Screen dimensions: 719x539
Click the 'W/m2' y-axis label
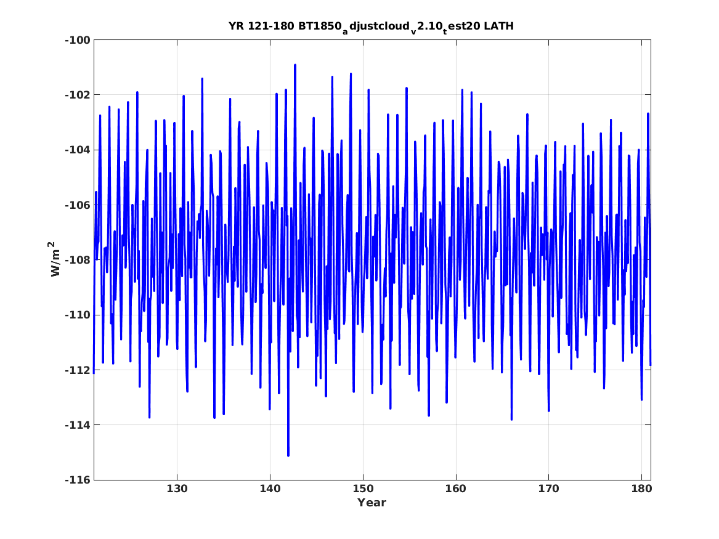point(54,259)
